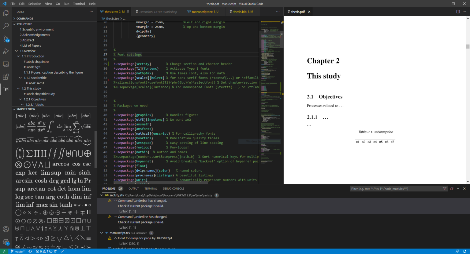This screenshot has height=254, width=470.
Task: Open the Search panel icon
Action: [6, 26]
